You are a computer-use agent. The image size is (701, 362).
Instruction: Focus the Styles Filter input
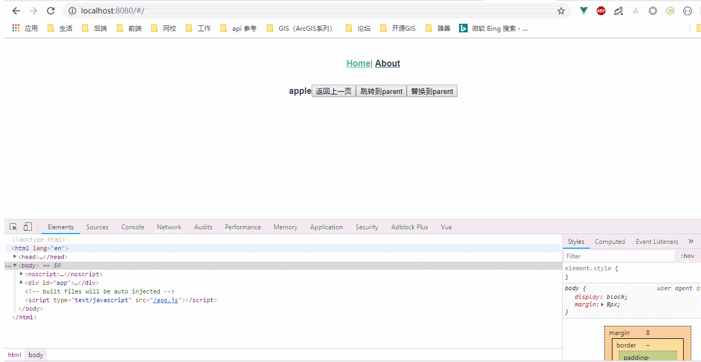(x=619, y=256)
